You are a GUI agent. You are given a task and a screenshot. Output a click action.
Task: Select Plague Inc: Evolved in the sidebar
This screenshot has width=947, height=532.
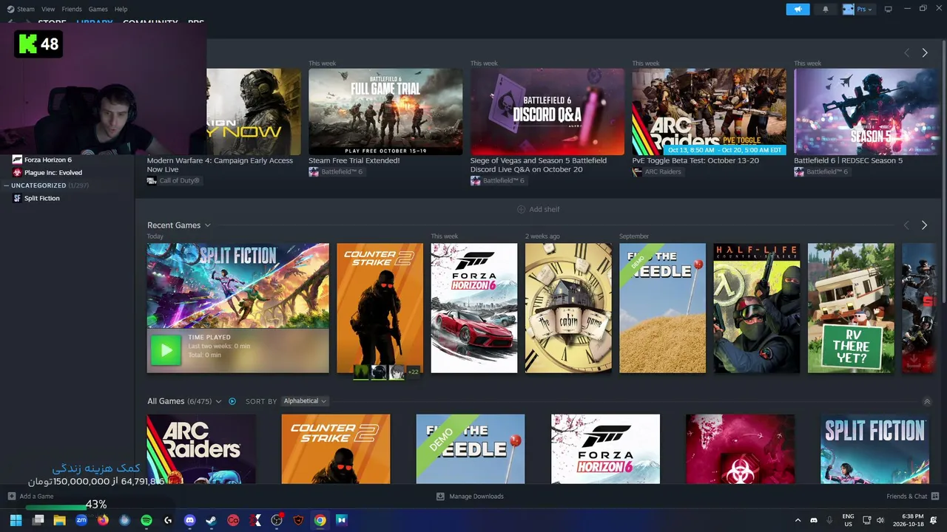point(53,172)
